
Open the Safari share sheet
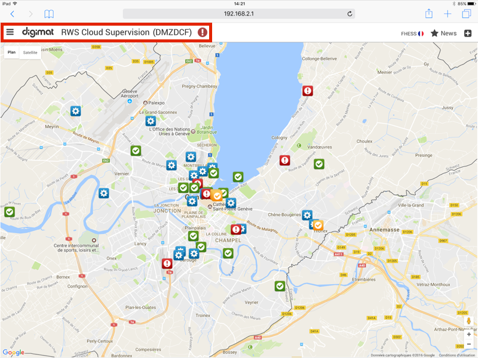pos(429,14)
